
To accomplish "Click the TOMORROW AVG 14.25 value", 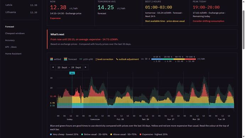I will coord(106,7).
